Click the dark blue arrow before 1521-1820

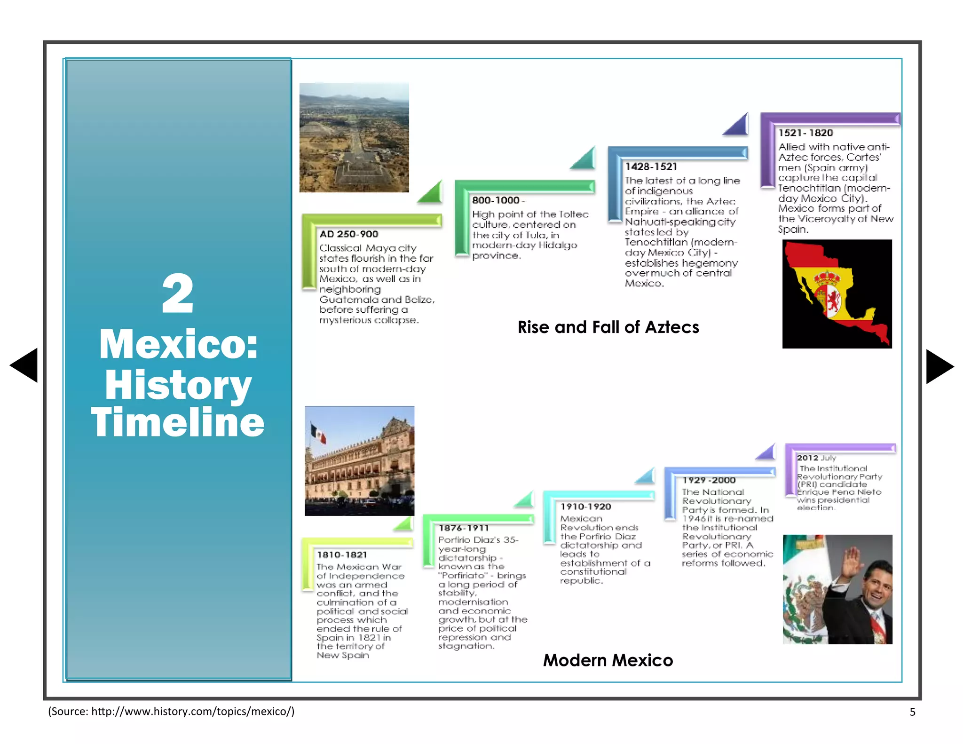coord(735,124)
